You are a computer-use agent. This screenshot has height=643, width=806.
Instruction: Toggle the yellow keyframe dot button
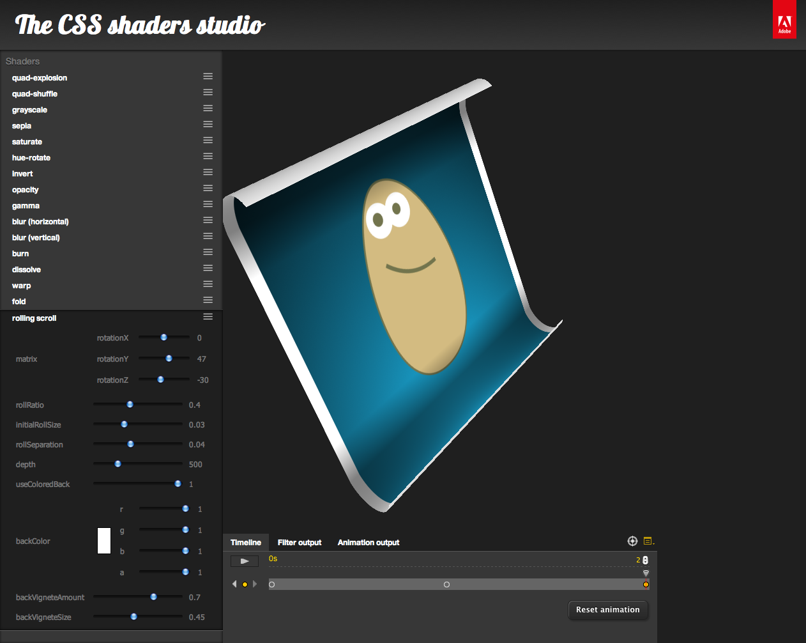pyautogui.click(x=245, y=584)
